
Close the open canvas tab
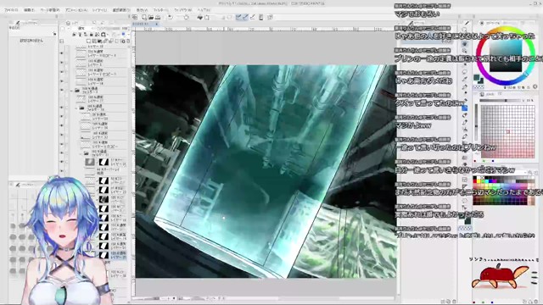point(156,24)
